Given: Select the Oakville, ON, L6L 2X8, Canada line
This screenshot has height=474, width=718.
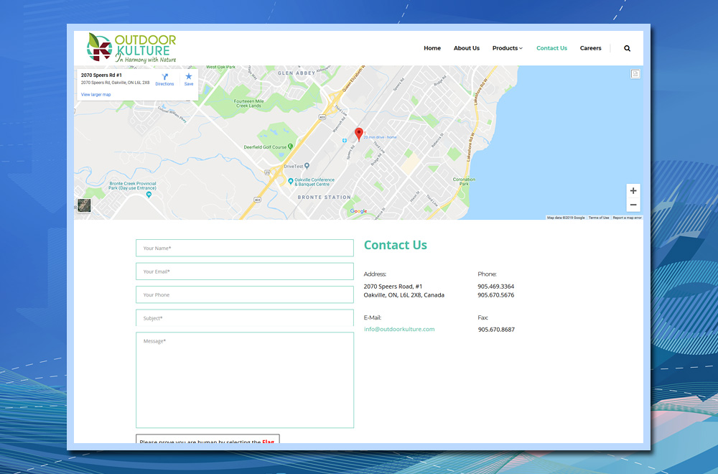Looking at the screenshot, I should [x=404, y=295].
